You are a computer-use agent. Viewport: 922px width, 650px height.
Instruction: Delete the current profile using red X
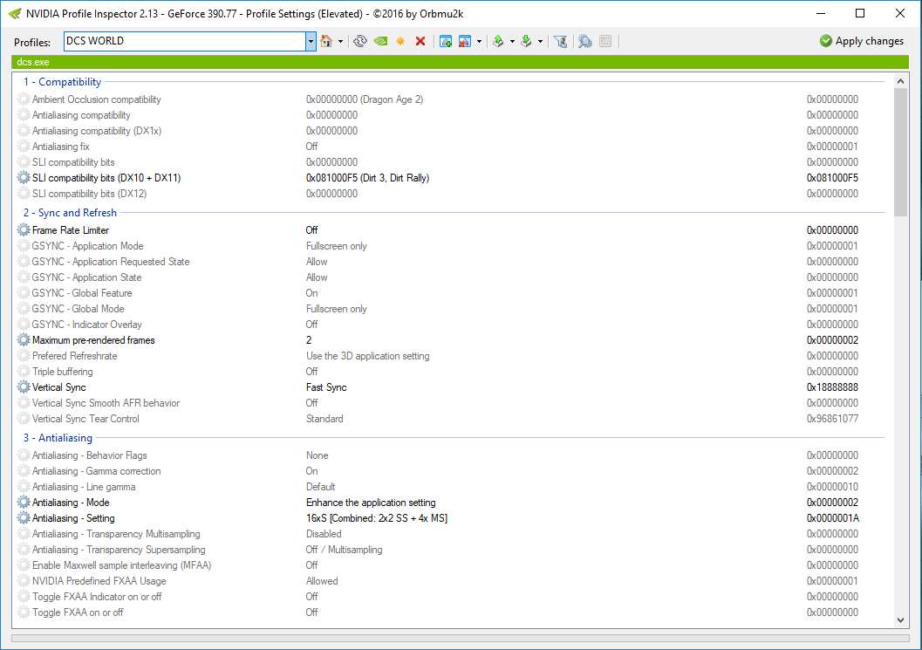[420, 41]
